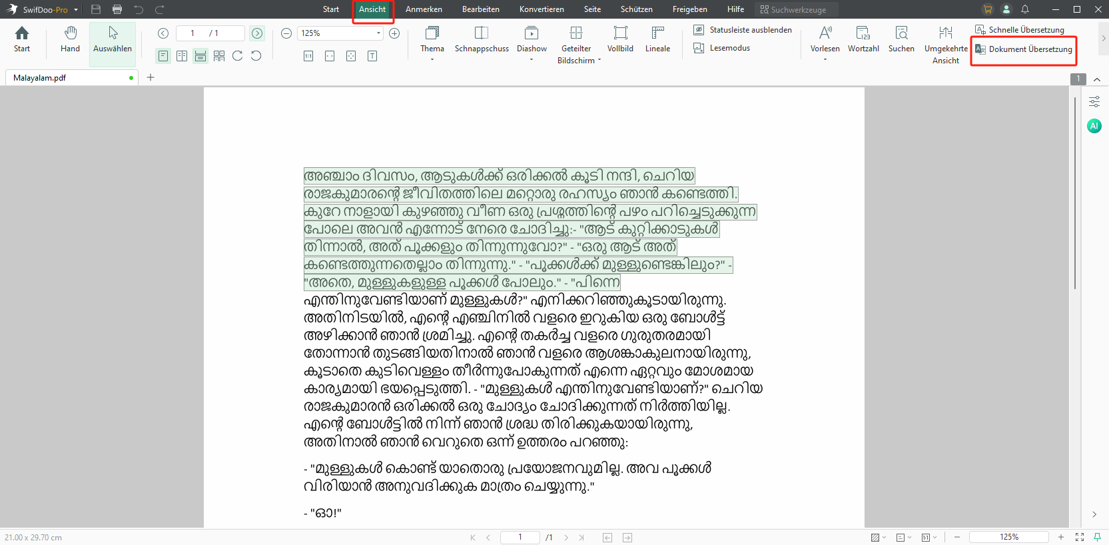This screenshot has width=1109, height=545.
Task: Toggle single page view mode
Action: pos(163,56)
